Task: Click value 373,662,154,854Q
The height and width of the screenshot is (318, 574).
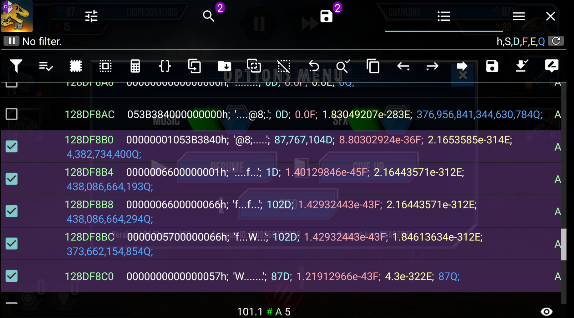Action: click(x=110, y=251)
